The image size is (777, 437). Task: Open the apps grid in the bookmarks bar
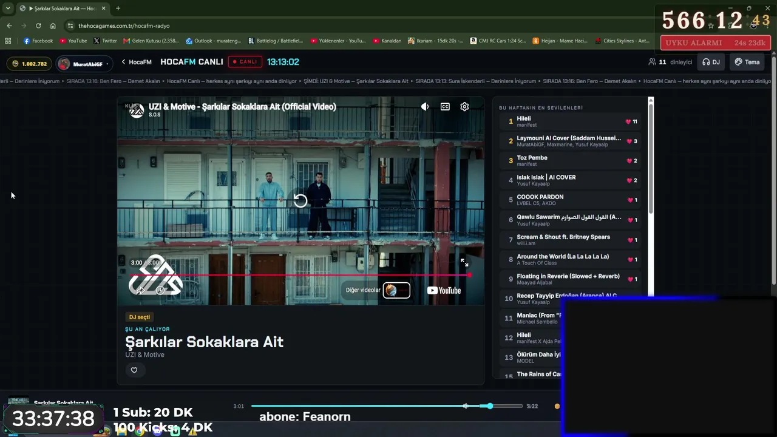click(x=8, y=41)
